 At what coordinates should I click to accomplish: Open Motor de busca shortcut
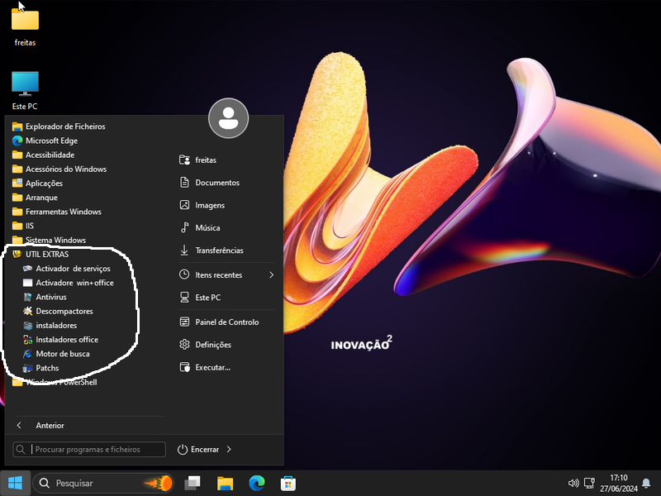[56, 354]
